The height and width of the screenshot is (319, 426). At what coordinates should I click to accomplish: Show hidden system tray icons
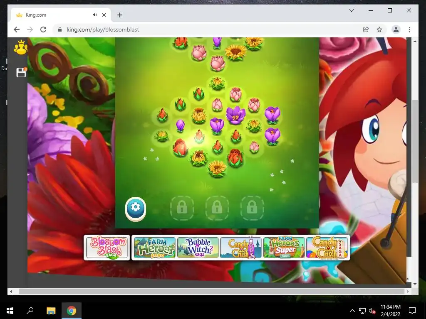coord(352,311)
